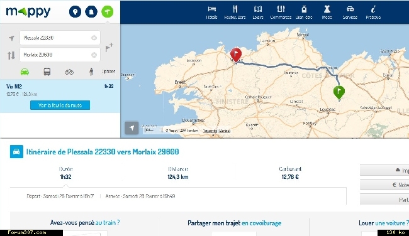
Task: Select car travel mode
Action: pos(25,72)
